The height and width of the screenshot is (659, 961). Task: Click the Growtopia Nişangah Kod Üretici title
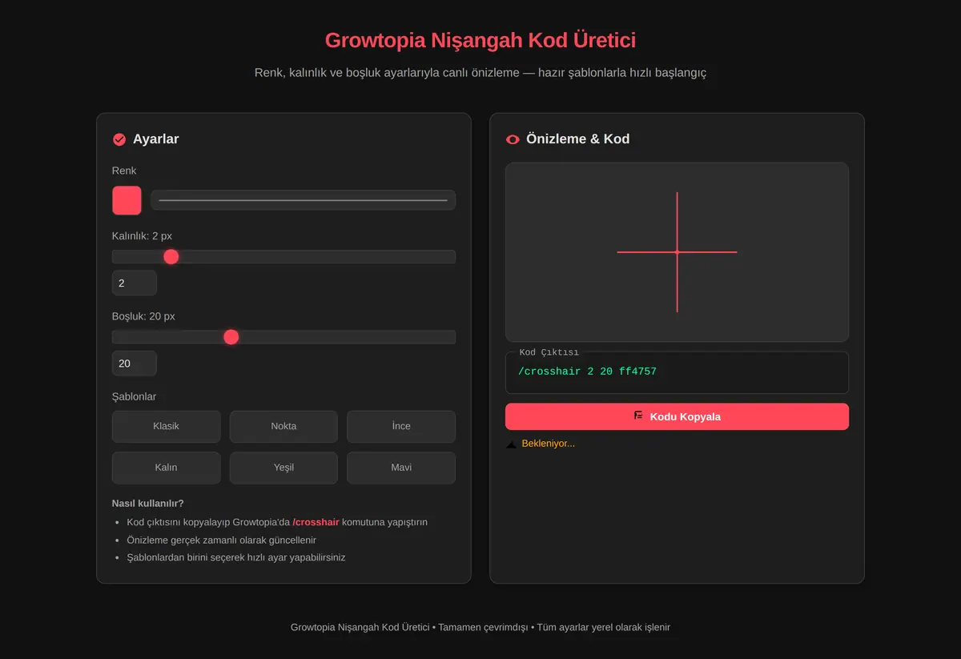pos(480,40)
